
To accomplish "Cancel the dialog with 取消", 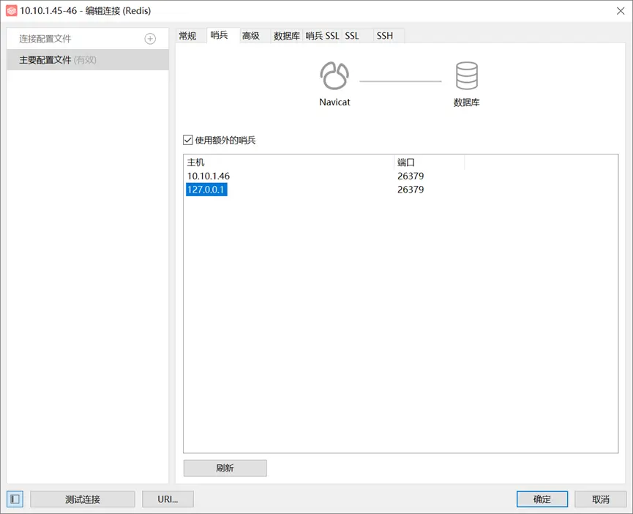I will pos(600,499).
